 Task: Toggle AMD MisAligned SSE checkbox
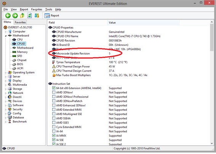tap(54, 114)
